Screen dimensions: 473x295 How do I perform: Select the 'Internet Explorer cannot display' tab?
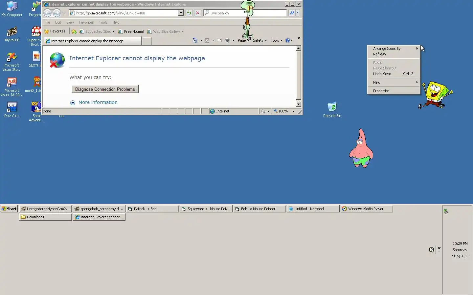[x=93, y=41]
